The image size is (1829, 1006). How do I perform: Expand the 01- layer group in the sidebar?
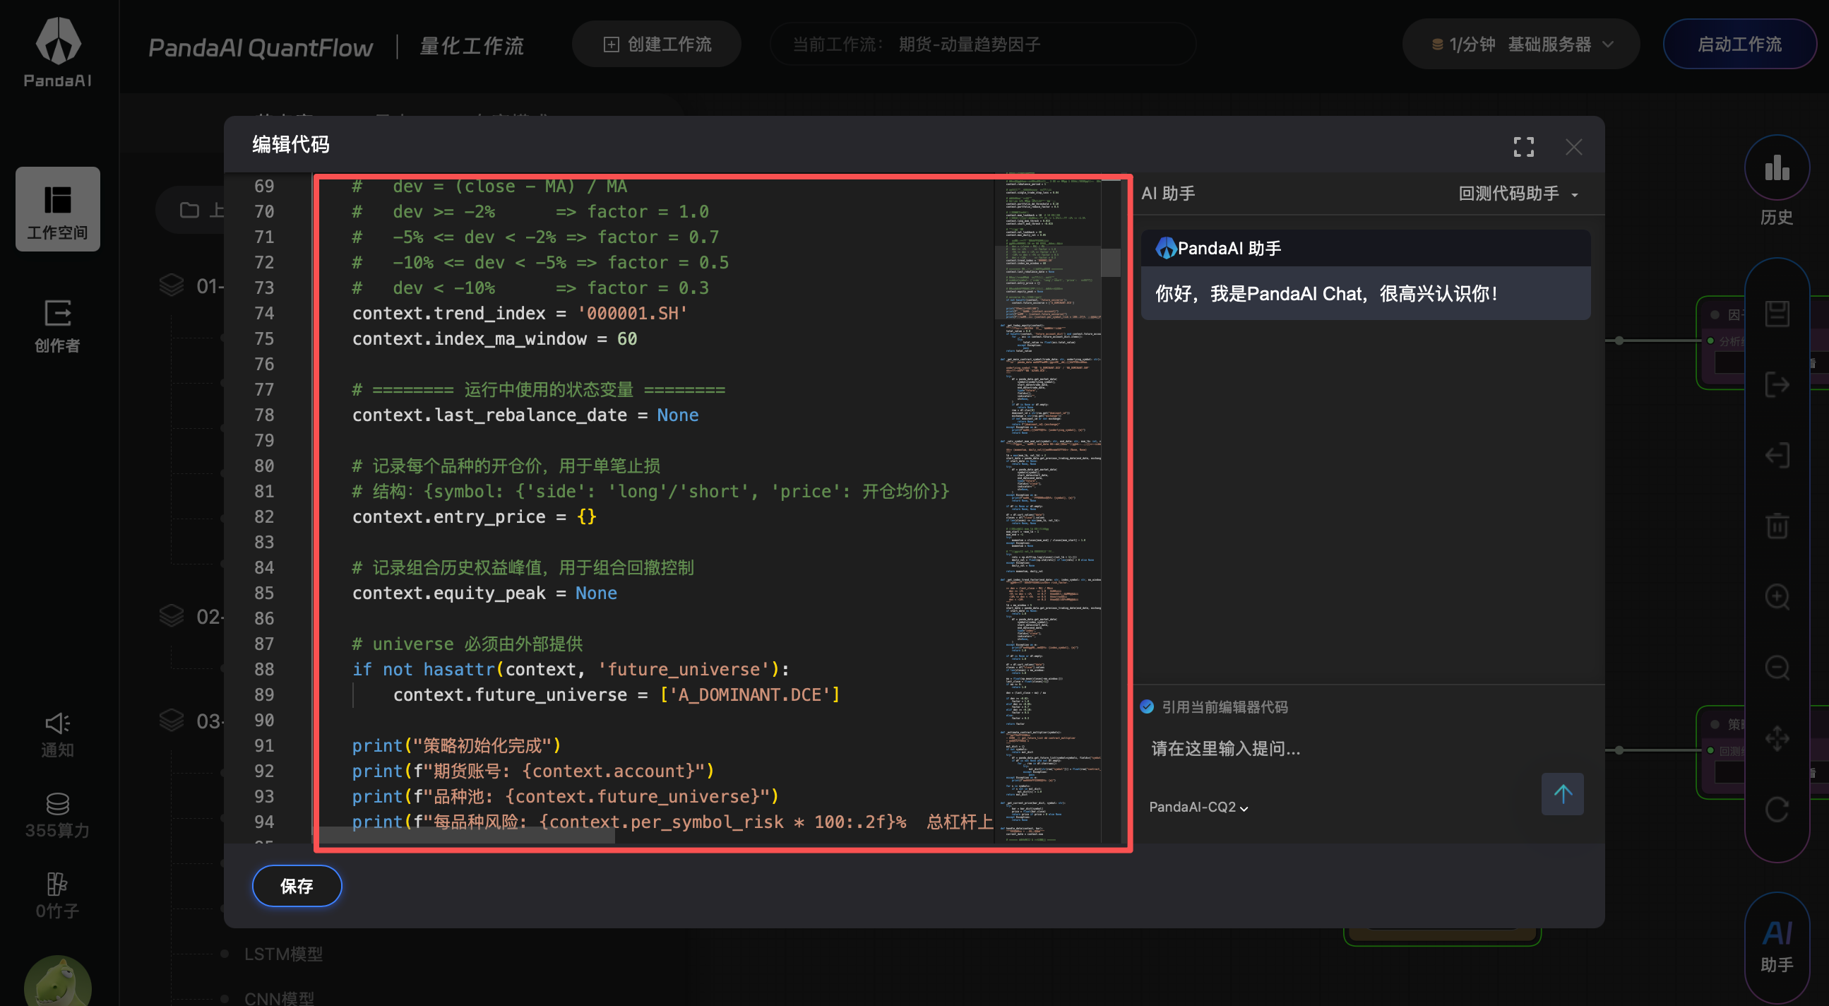point(171,286)
